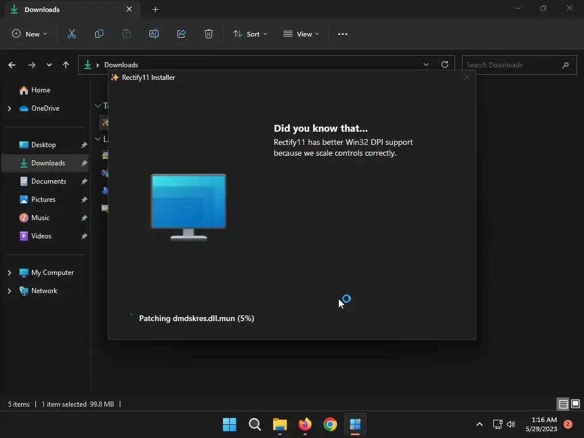Open the notification badge showing 2

tap(568, 424)
